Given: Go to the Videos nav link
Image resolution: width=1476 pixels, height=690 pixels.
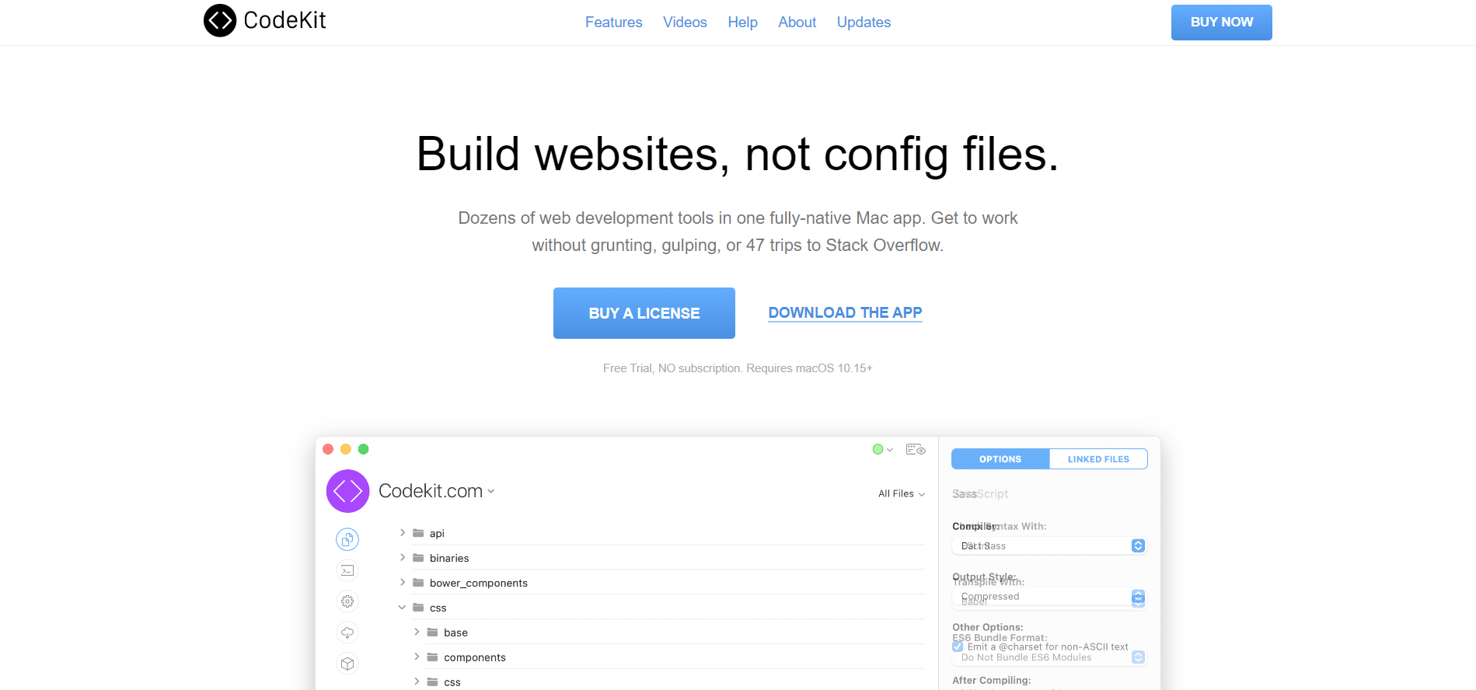Looking at the screenshot, I should coord(685,22).
